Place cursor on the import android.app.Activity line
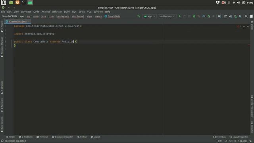This screenshot has width=254, height=143. pyautogui.click(x=35, y=34)
